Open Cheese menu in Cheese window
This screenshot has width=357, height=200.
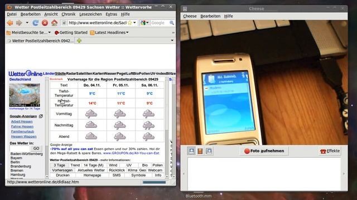pyautogui.click(x=190, y=16)
